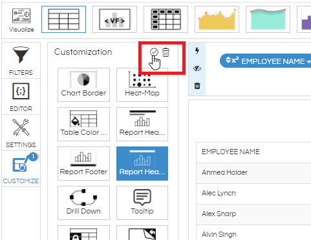Screen dimensions: 311x240
Task: Click the lightning bolt icon
Action: (197, 51)
